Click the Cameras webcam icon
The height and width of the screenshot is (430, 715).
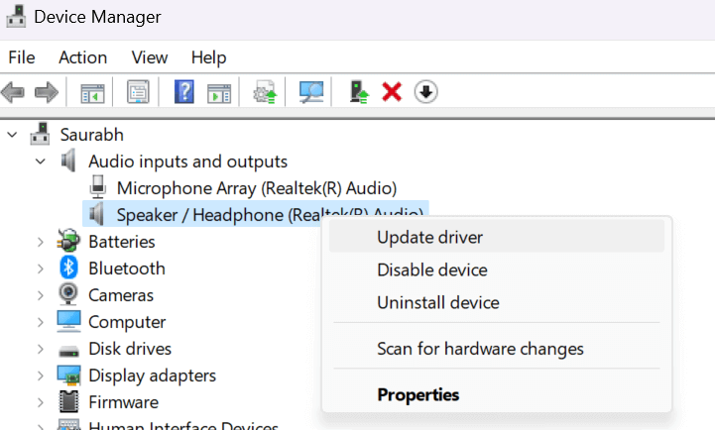click(68, 294)
